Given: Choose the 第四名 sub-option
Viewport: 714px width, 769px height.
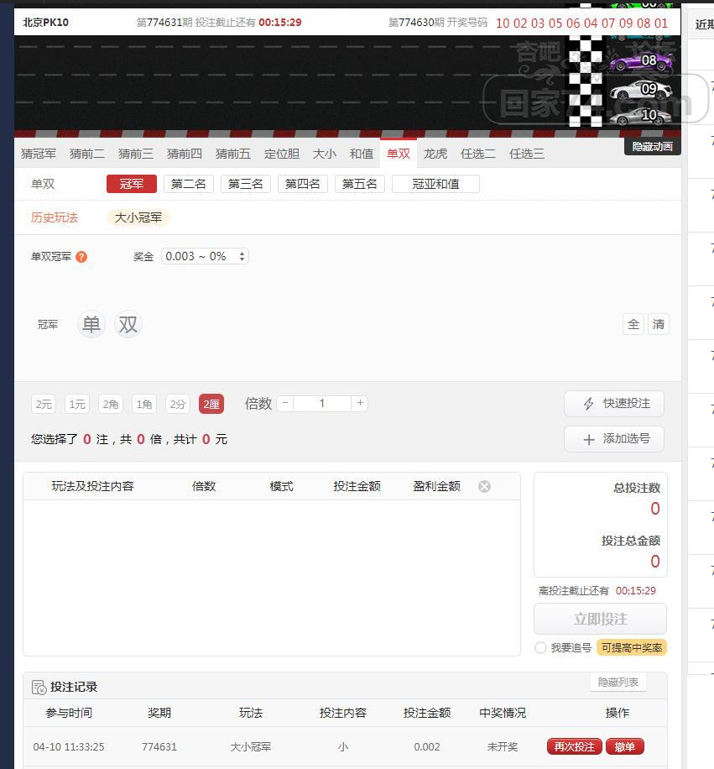Looking at the screenshot, I should tap(302, 184).
